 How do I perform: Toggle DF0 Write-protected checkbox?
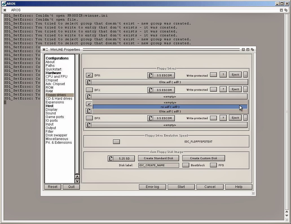tap(213, 75)
